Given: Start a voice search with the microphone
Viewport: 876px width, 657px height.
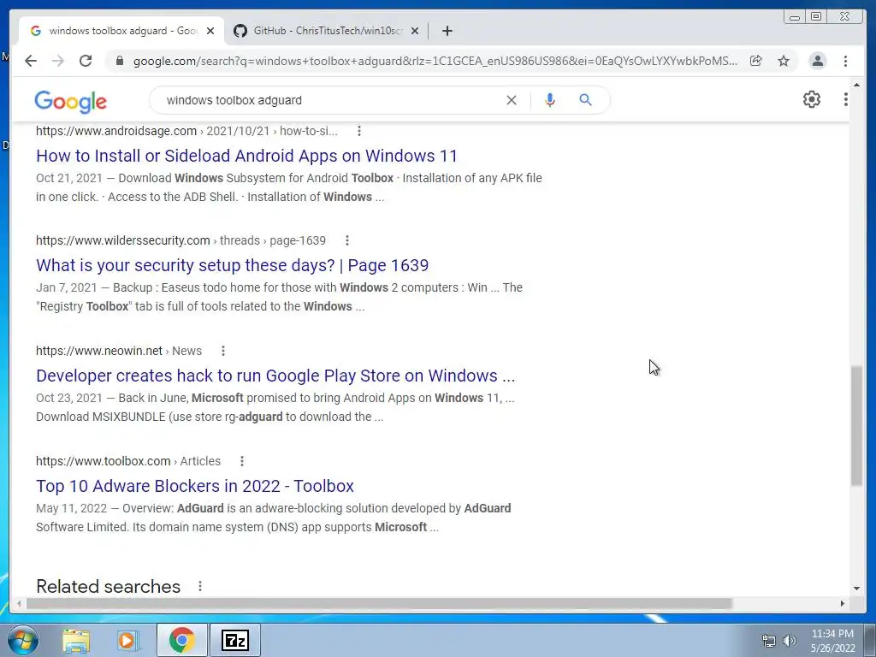Looking at the screenshot, I should (x=550, y=100).
